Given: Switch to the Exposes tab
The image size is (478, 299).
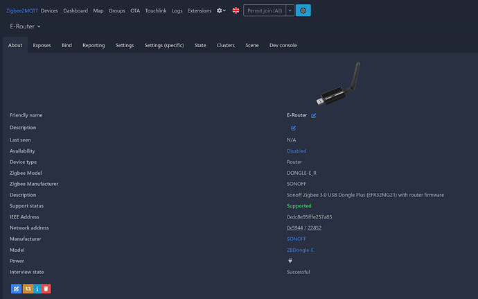Looking at the screenshot, I should coord(42,45).
